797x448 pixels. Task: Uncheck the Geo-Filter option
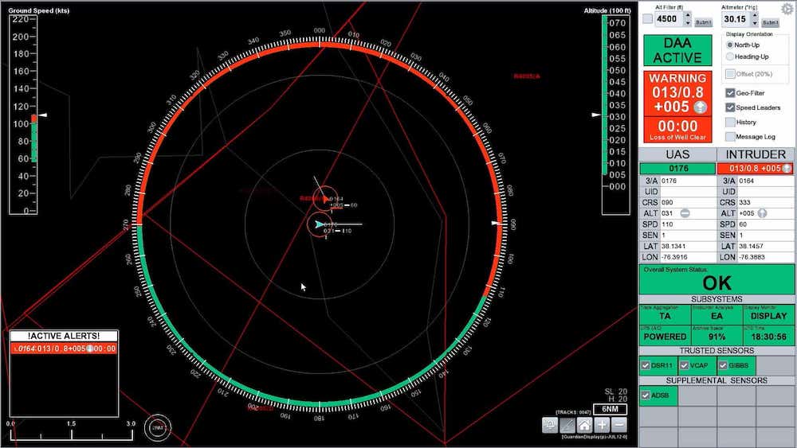coord(730,93)
